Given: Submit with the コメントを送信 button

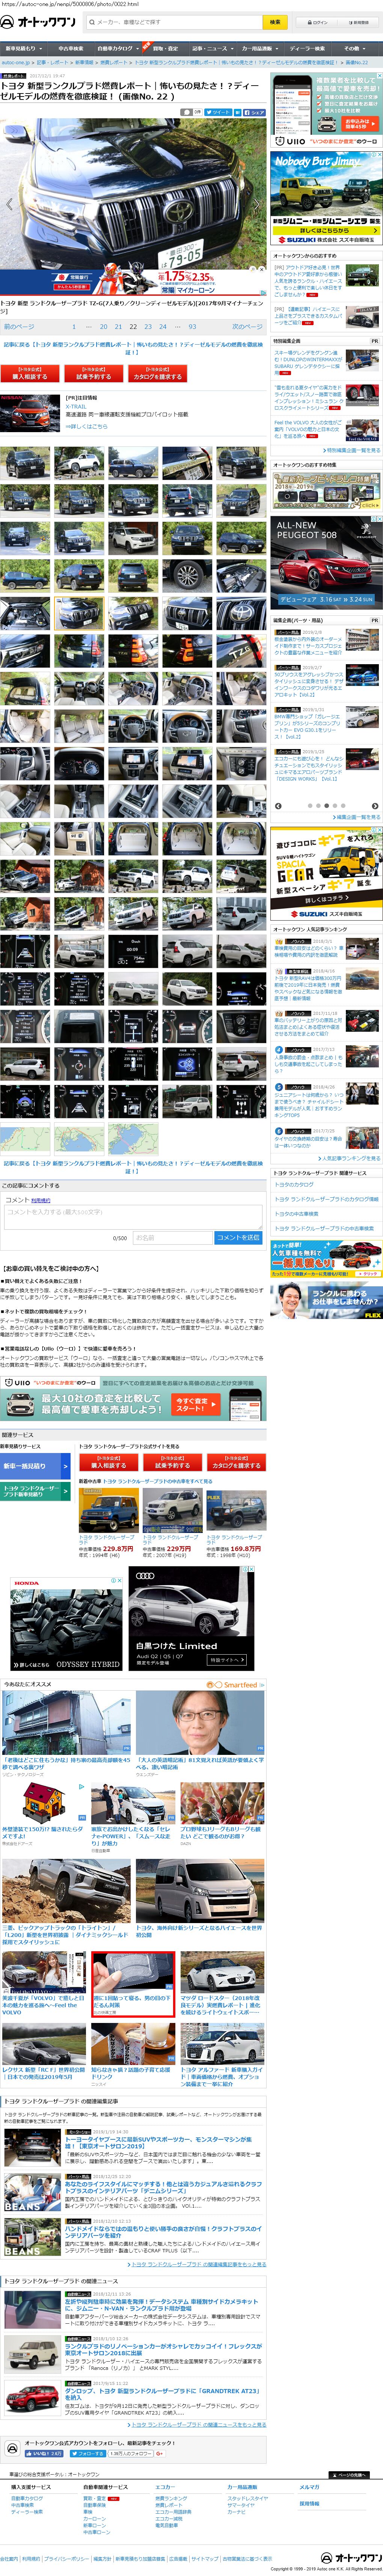Looking at the screenshot, I should click(238, 1238).
